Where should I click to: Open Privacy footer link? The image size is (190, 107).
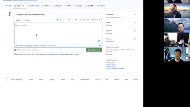click(x=41, y=79)
